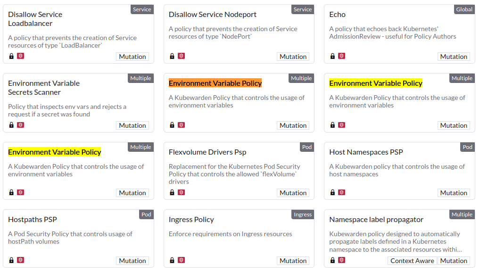Click the padlock icon on the Echo card
Viewport: 480px width, 272px height.
tap(332, 56)
